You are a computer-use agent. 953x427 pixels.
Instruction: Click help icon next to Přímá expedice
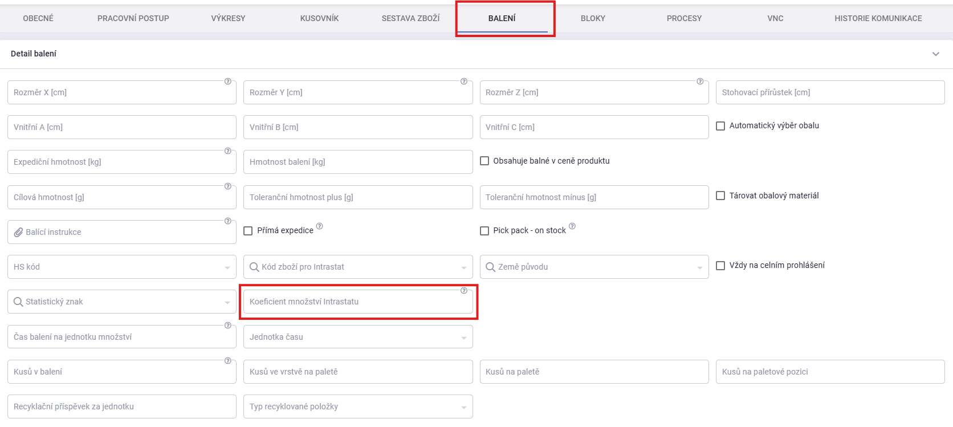[x=319, y=226]
